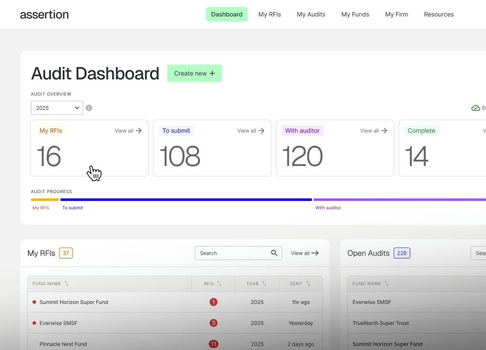Screen dimensions: 486x350
Task: Open the To submit card showing 108
Action: coord(213,148)
